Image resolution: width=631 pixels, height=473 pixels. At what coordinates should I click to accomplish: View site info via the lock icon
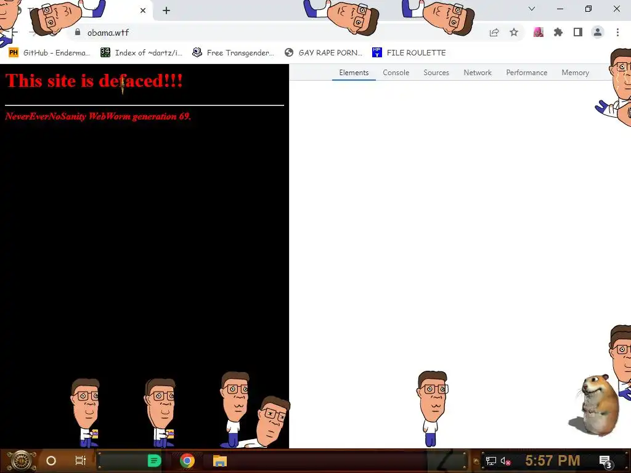pos(78,32)
